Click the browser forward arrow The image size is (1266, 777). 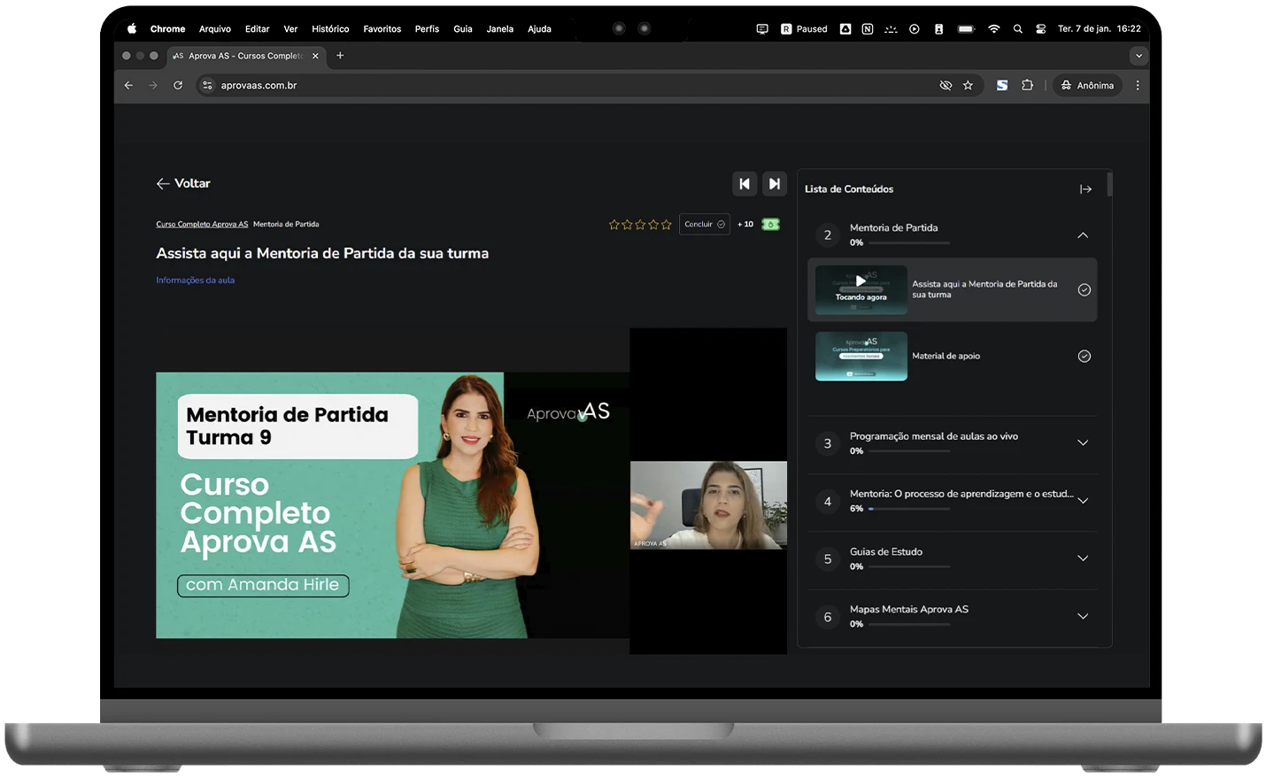153,86
